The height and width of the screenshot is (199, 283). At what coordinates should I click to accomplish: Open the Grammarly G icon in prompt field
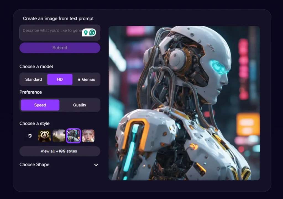tap(92, 33)
